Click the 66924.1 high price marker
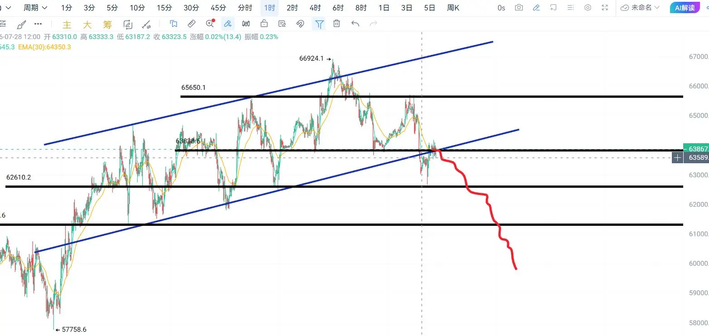Image resolution: width=709 pixels, height=336 pixels. [315, 58]
